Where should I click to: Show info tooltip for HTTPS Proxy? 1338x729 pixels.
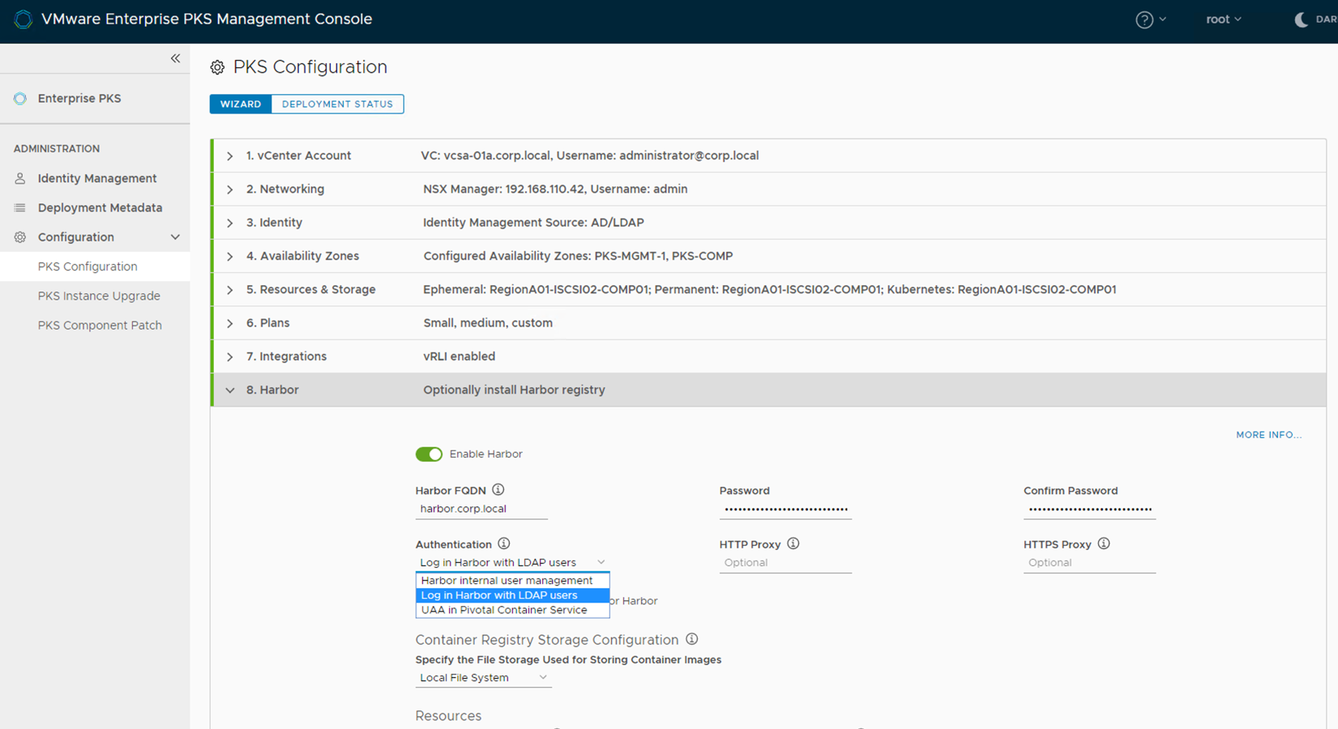1104,544
